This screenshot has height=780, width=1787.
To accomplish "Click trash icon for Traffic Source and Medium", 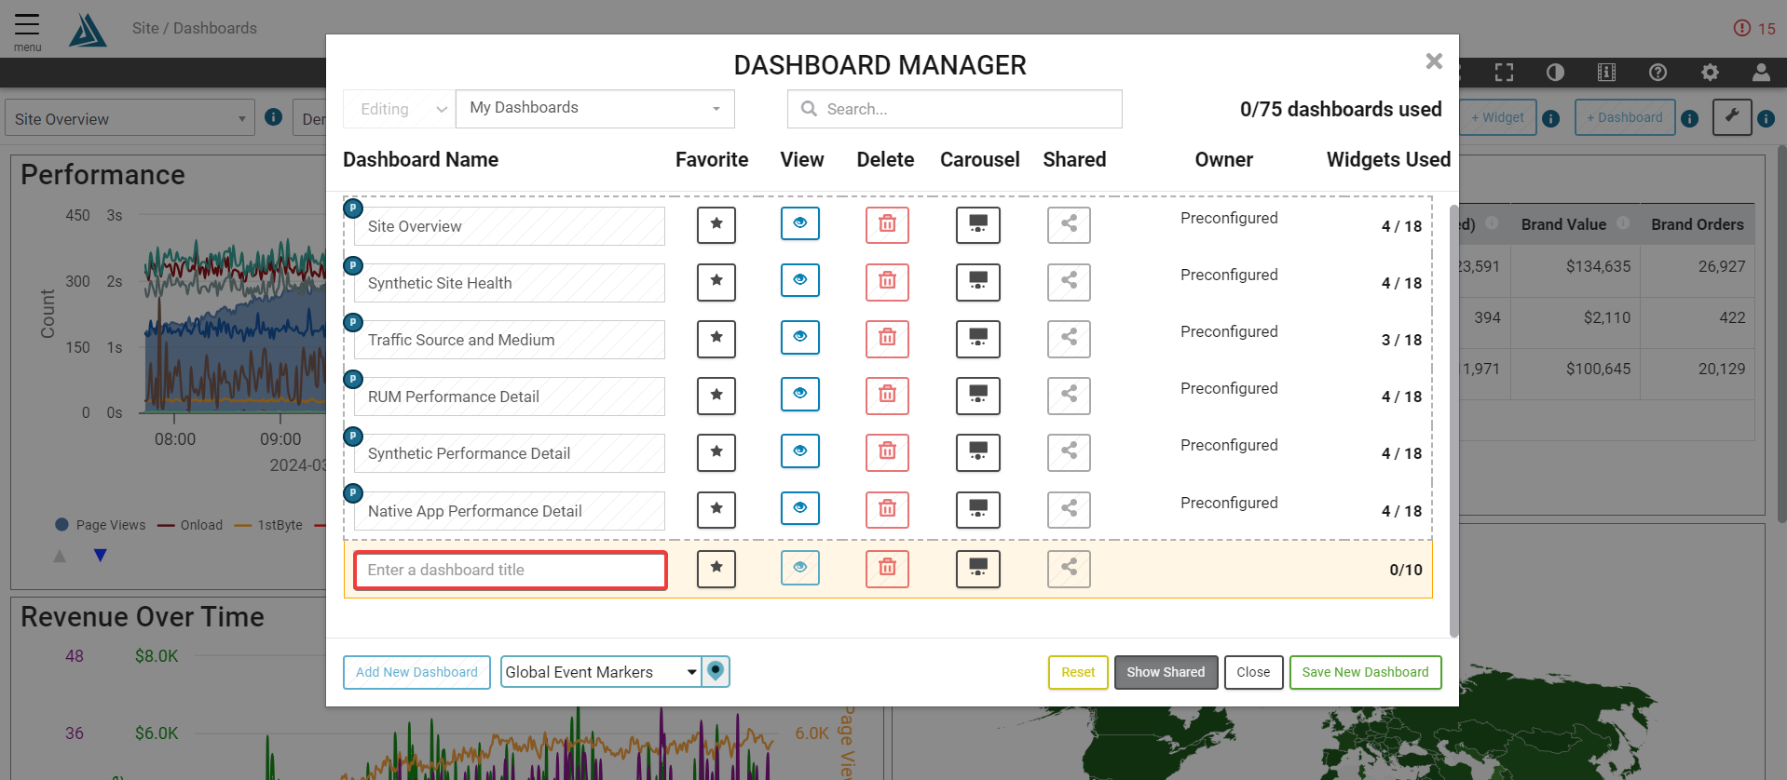I will point(887,338).
